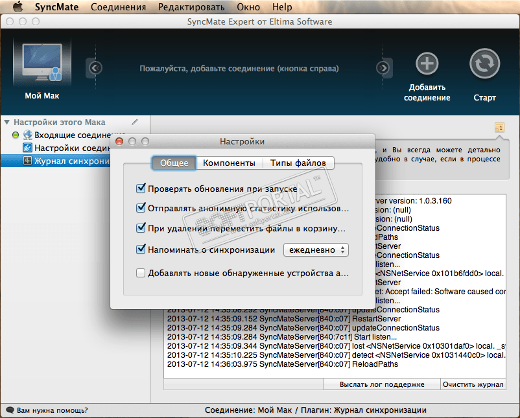Click the log line detect NSNetService 0x1031440c0
520x418 pixels.
pos(337,355)
